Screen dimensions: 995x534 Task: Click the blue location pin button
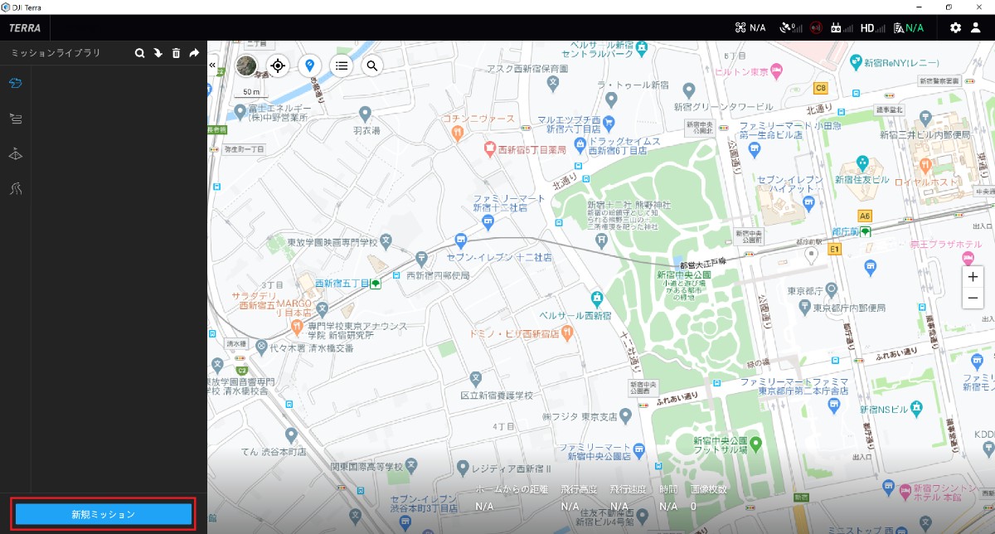309,66
